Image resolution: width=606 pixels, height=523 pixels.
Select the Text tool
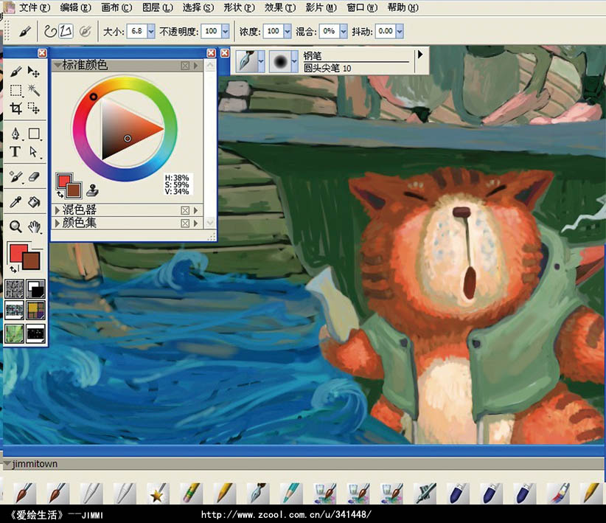coord(15,152)
